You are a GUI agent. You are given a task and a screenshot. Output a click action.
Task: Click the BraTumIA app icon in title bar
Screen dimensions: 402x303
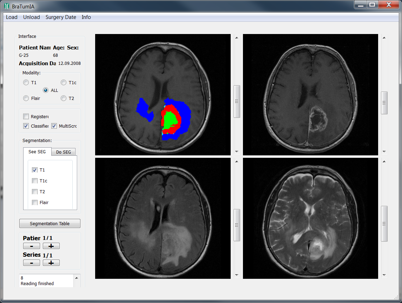pos(6,6)
